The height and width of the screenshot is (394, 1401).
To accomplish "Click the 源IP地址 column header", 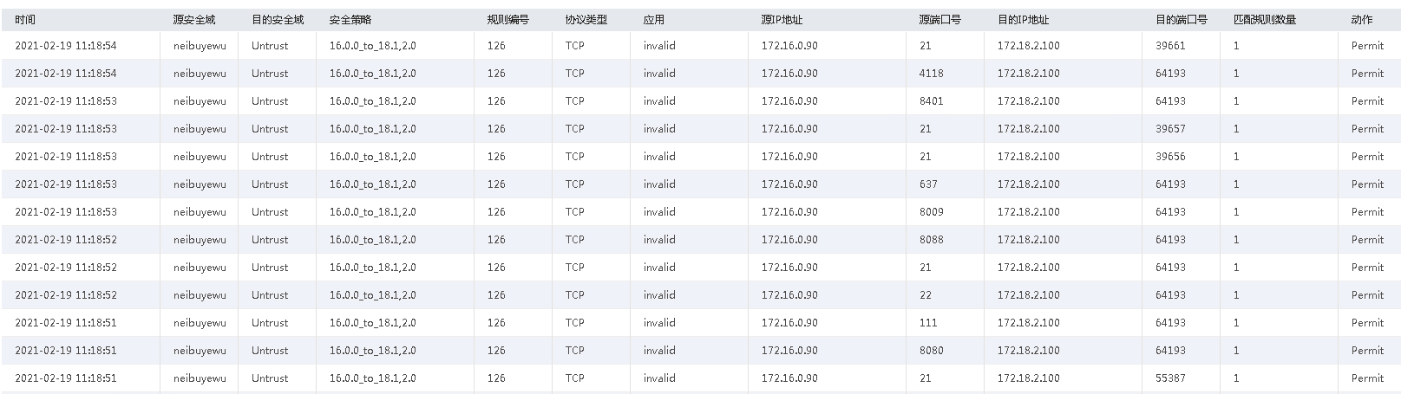I will pyautogui.click(x=782, y=19).
